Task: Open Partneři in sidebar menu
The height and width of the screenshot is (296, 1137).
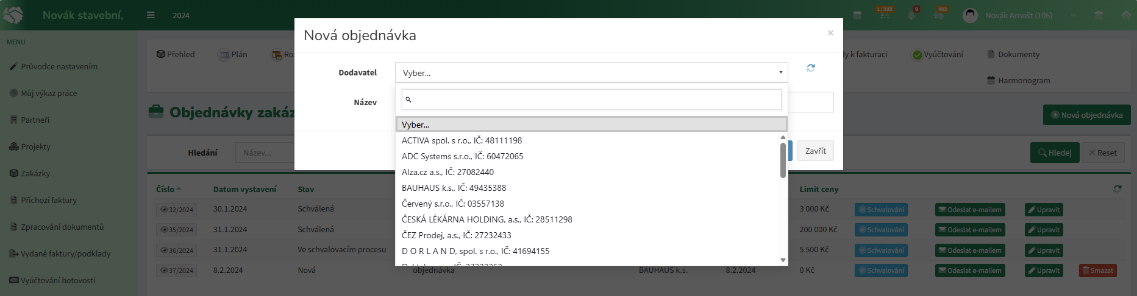Action: (x=35, y=120)
